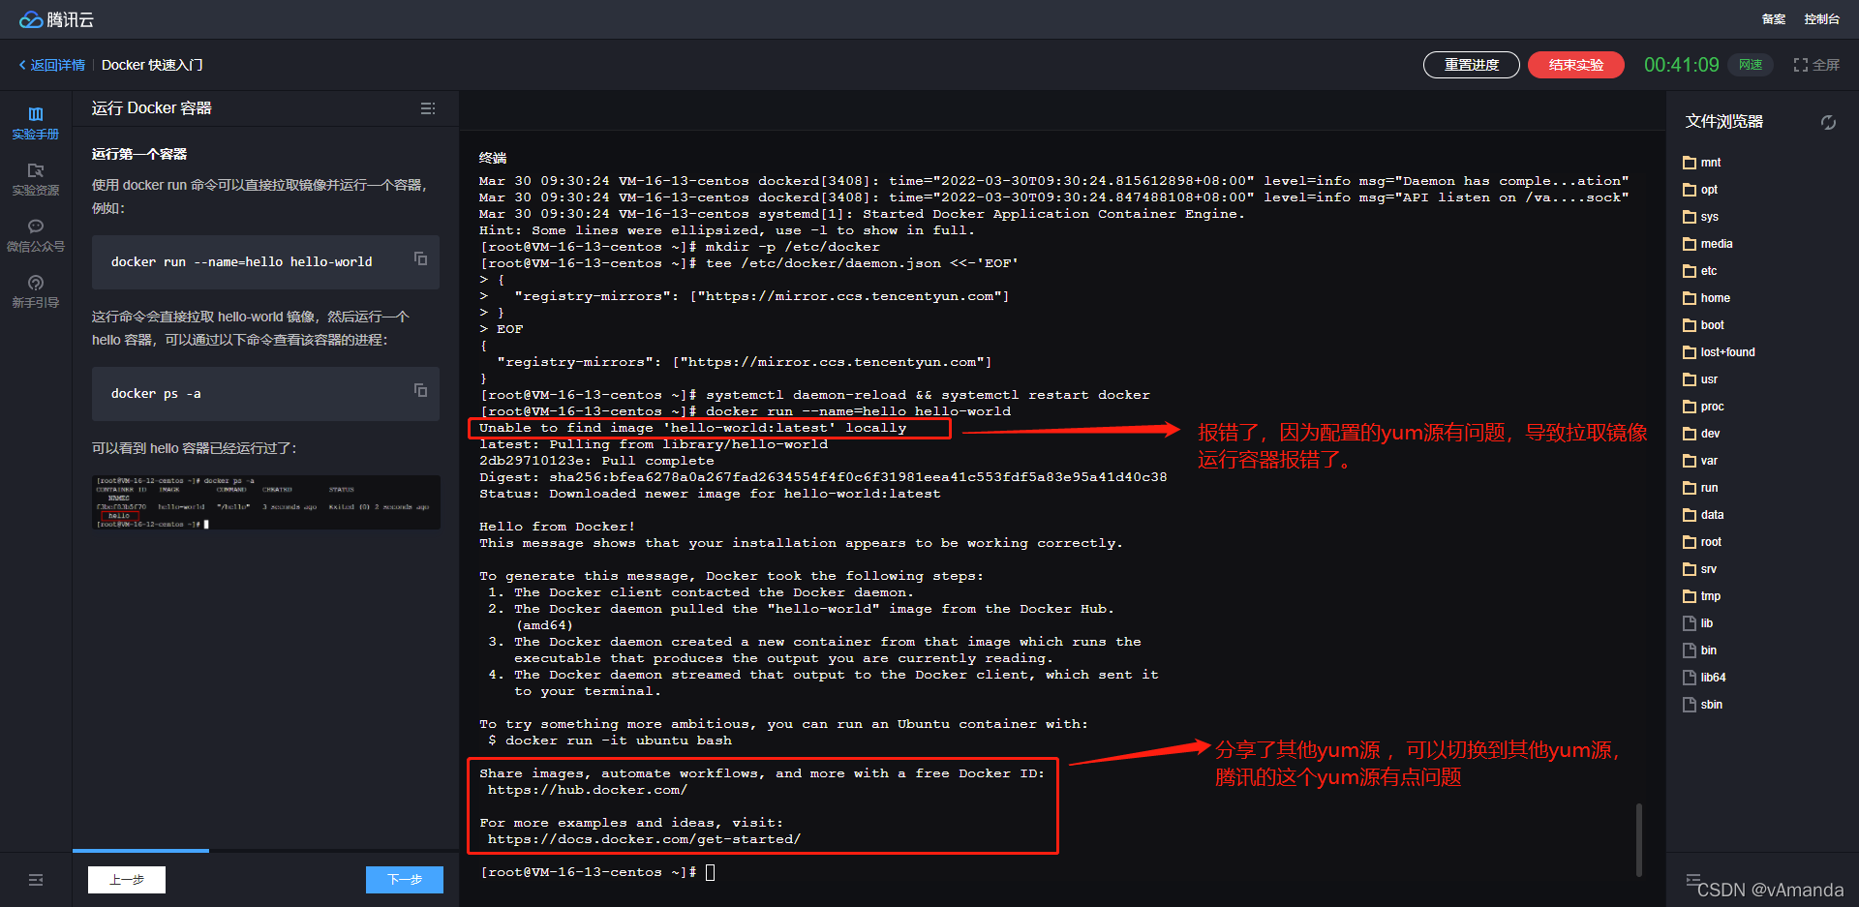This screenshot has width=1859, height=907.
Task: Open the 微信公众号 sidebar item
Action: pyautogui.click(x=36, y=235)
